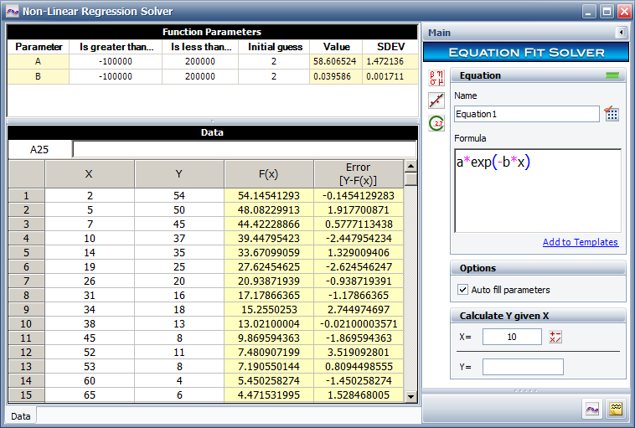
Task: Click Y value 54 in row 1
Action: 179,196
